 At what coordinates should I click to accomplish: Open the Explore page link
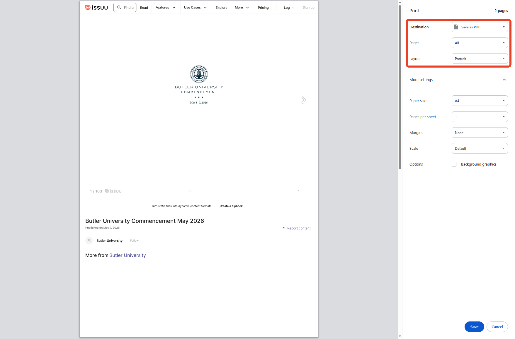pyautogui.click(x=221, y=8)
